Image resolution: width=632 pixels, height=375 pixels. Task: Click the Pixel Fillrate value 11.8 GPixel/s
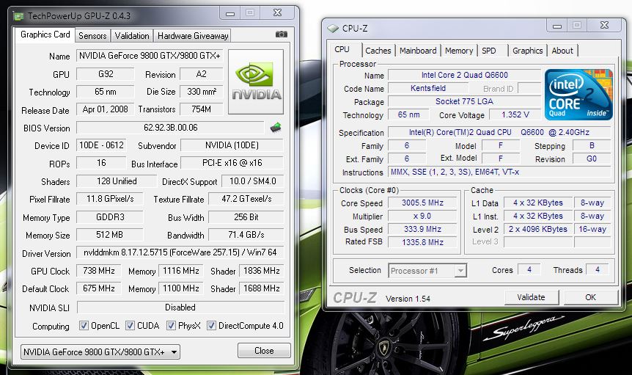[110, 199]
